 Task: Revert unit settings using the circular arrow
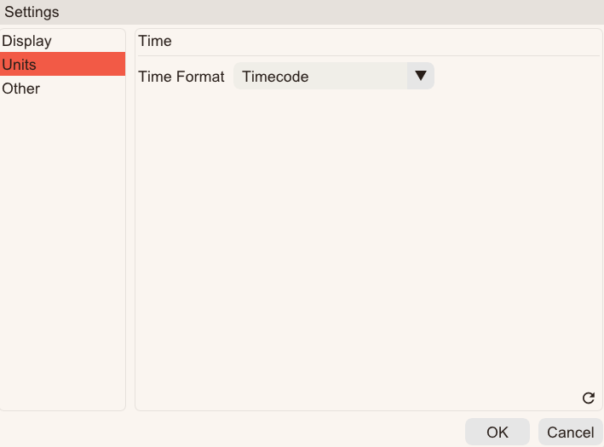point(588,398)
